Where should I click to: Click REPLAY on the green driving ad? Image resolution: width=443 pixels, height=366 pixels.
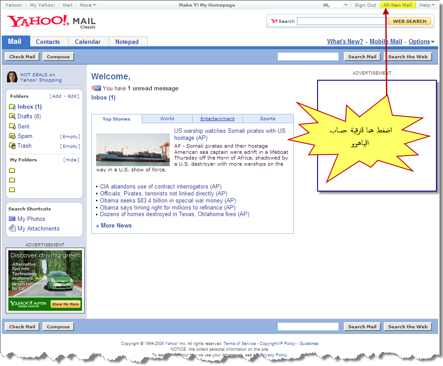73,294
